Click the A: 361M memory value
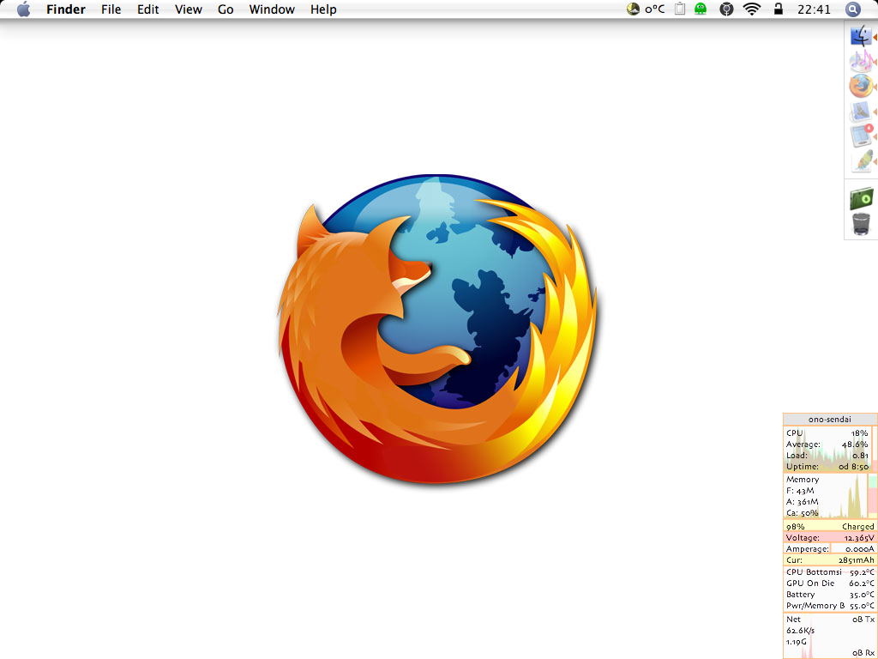This screenshot has height=659, width=878. coord(802,501)
